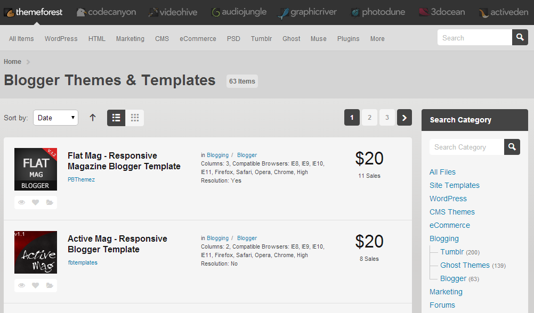Open Active Mag - Responsive Blogger Template title

click(117, 244)
